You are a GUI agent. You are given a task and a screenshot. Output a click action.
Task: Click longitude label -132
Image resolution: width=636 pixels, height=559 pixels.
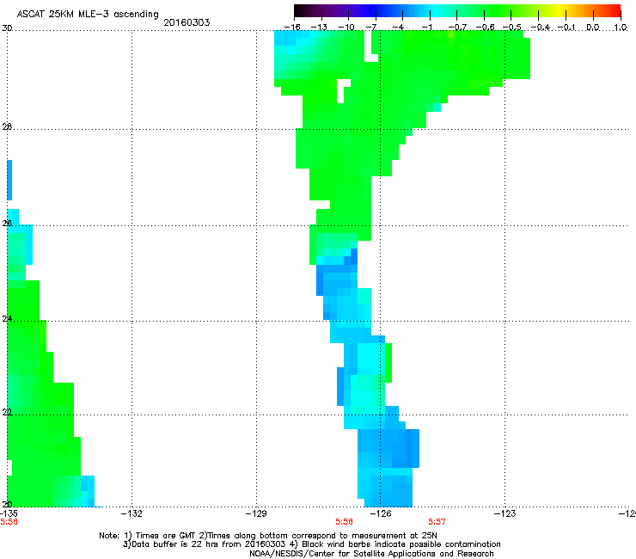tap(131, 513)
